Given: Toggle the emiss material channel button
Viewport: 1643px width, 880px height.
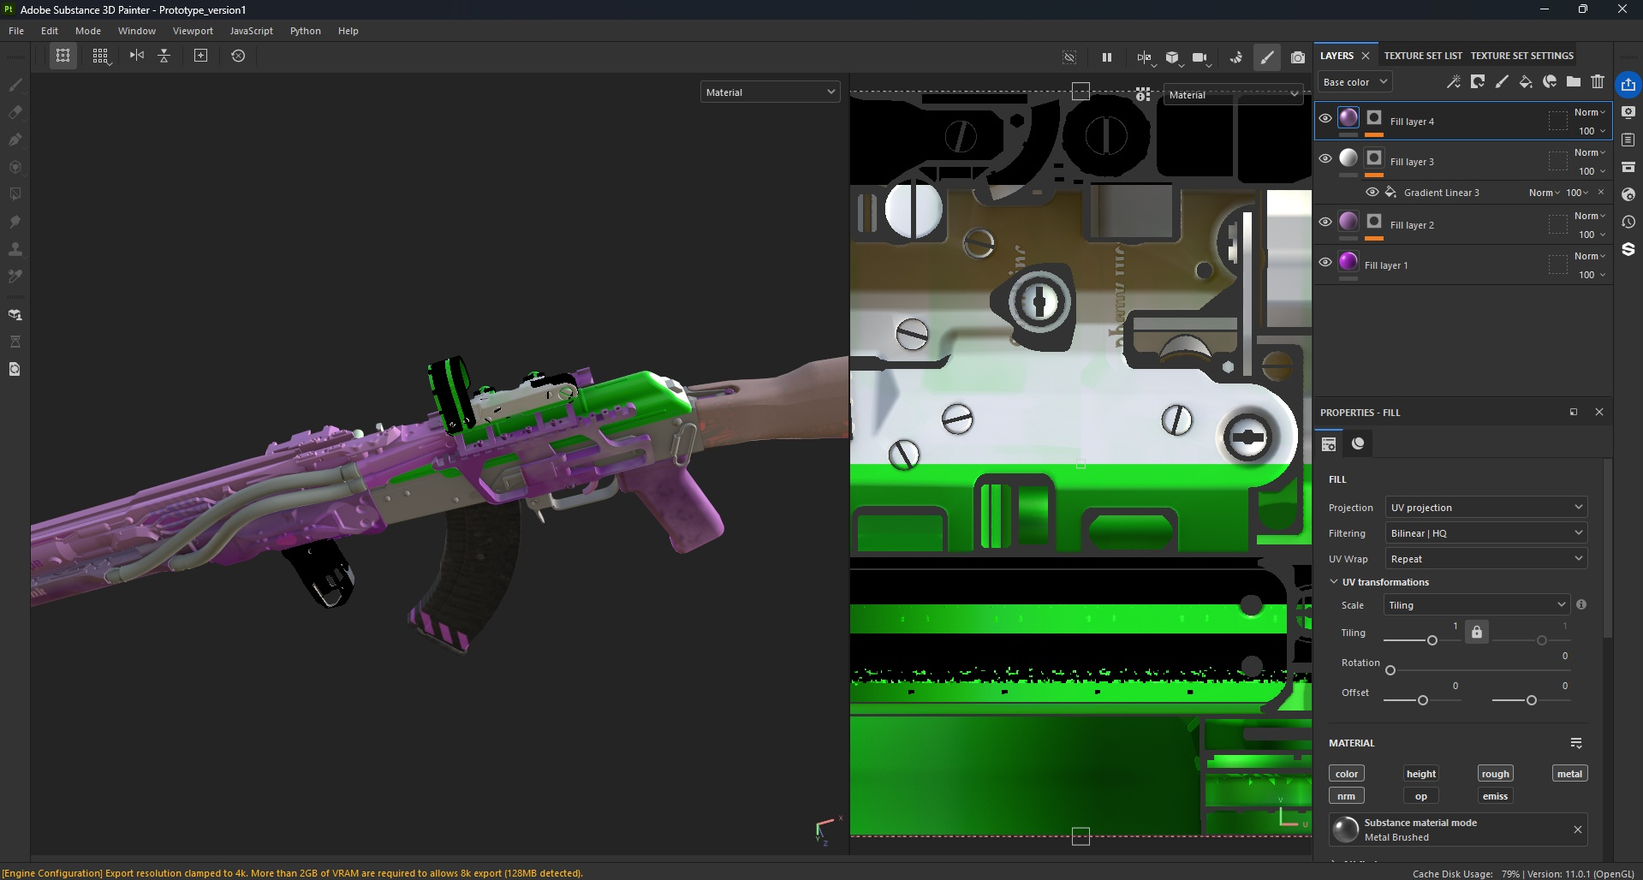Looking at the screenshot, I should coord(1495,796).
